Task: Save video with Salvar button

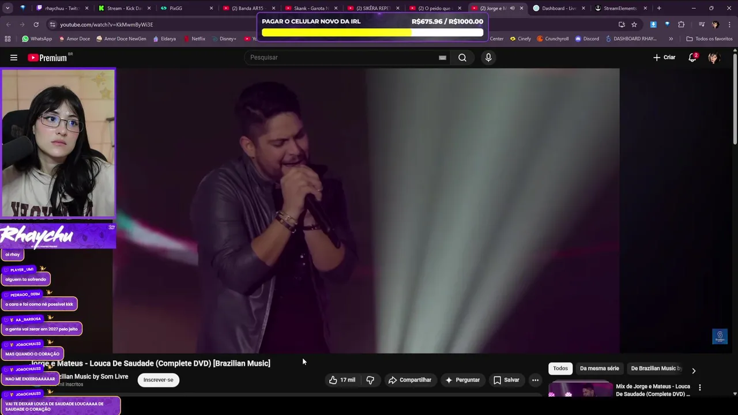Action: [x=506, y=380]
